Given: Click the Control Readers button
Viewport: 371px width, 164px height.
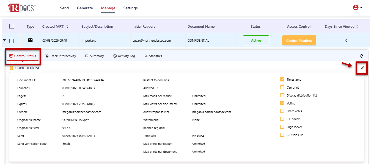Looking at the screenshot, I should [299, 41].
